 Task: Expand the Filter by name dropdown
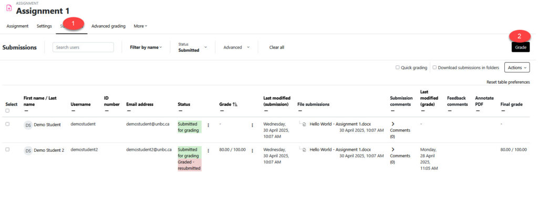click(x=146, y=47)
